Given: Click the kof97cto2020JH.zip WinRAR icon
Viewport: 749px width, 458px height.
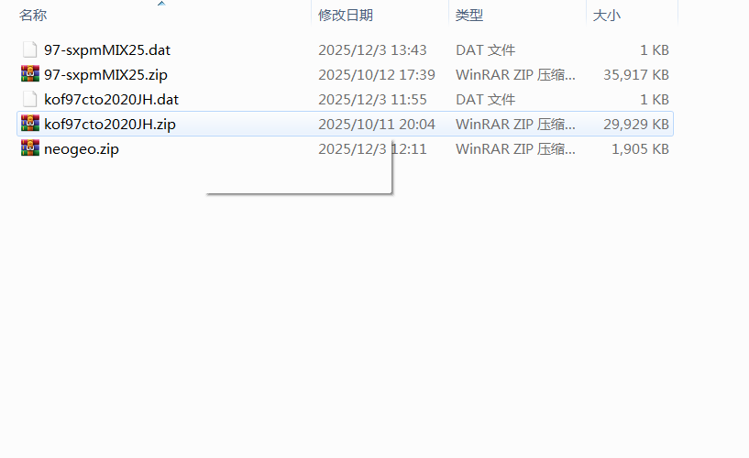Looking at the screenshot, I should pos(29,124).
